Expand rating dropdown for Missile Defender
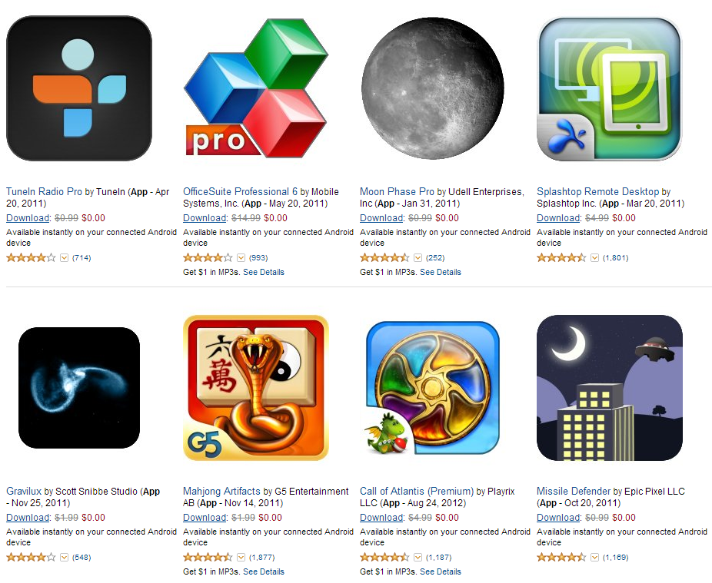Screen dimensions: 712x583 (594, 557)
